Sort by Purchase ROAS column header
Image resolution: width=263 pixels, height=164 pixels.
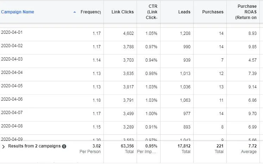247,12
